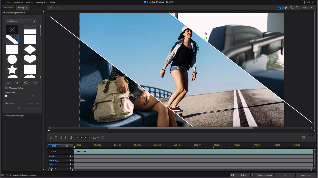318x178 pixels.
Task: Toggle full-screen preview icon
Action: [103, 138]
